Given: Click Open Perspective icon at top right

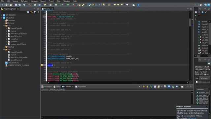Looking at the screenshot, I should [x=201, y=5].
